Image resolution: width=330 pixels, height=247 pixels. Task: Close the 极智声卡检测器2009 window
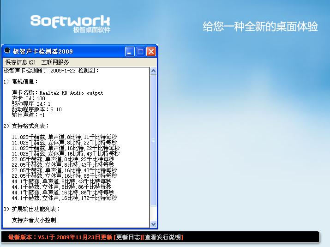[151, 51]
